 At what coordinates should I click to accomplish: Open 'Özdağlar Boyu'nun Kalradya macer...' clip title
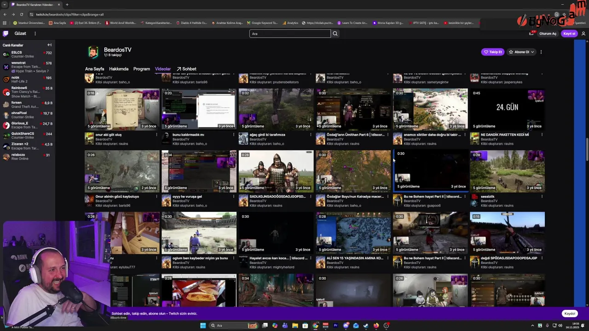(x=355, y=196)
